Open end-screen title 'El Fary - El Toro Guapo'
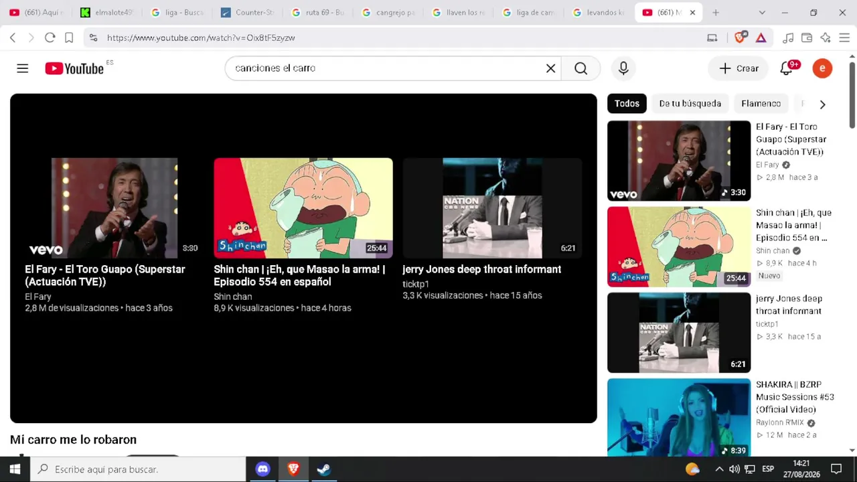Viewport: 857px width, 482px height. click(105, 275)
